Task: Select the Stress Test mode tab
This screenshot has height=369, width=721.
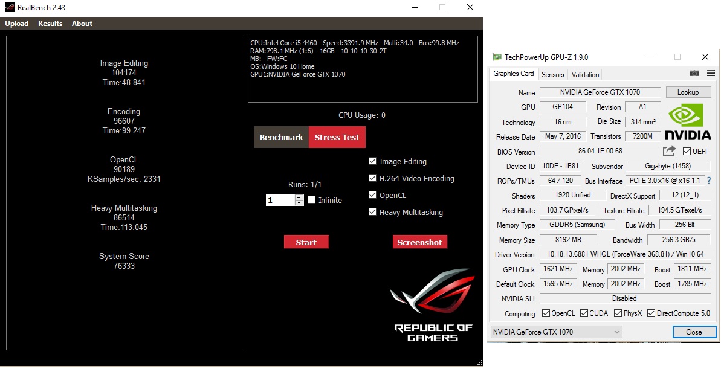Action: click(x=337, y=137)
